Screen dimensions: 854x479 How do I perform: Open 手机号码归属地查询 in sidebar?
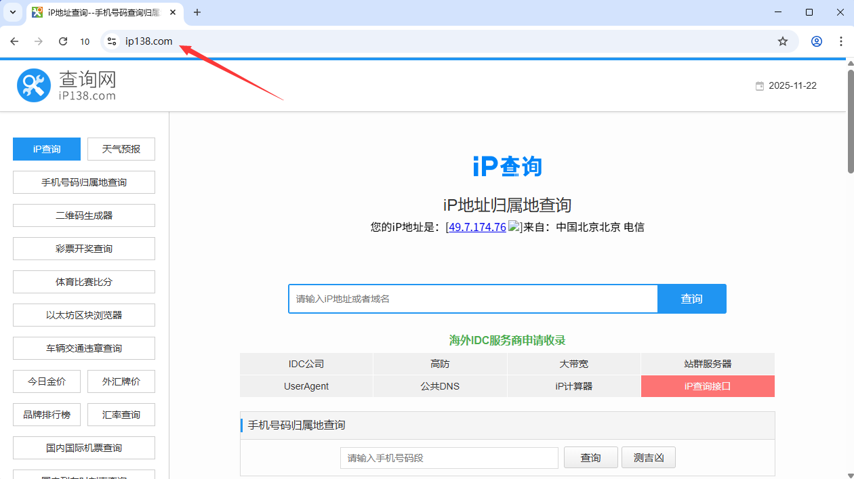point(84,182)
